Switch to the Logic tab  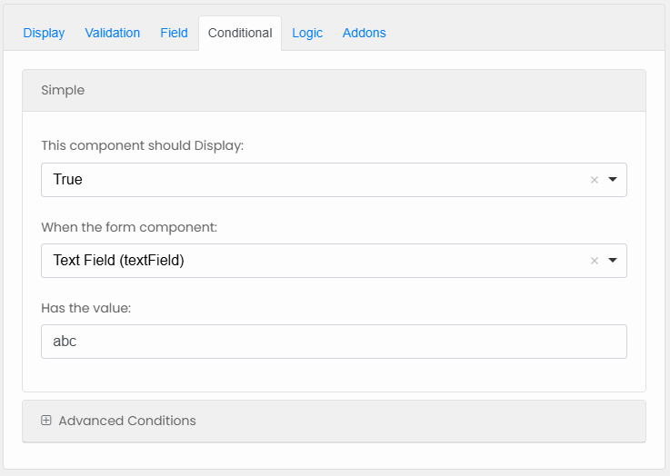tap(307, 33)
